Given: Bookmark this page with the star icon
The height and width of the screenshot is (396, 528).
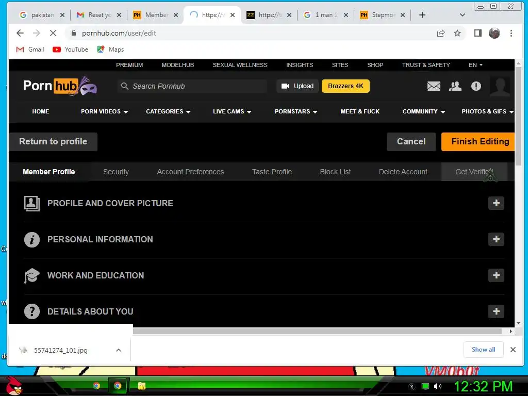Looking at the screenshot, I should 457,33.
